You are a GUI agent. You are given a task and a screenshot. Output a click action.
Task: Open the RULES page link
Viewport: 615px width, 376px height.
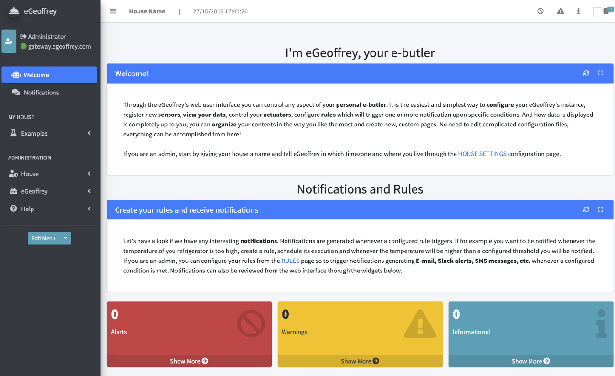[x=290, y=261]
